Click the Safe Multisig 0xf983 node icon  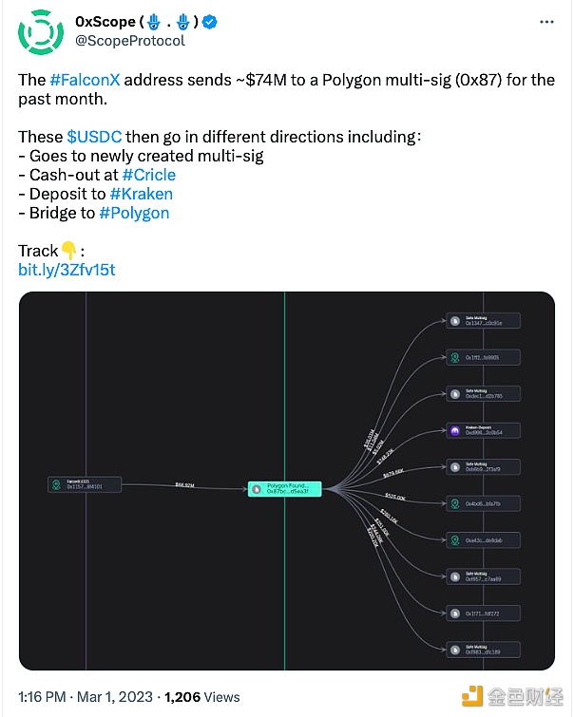coord(455,650)
